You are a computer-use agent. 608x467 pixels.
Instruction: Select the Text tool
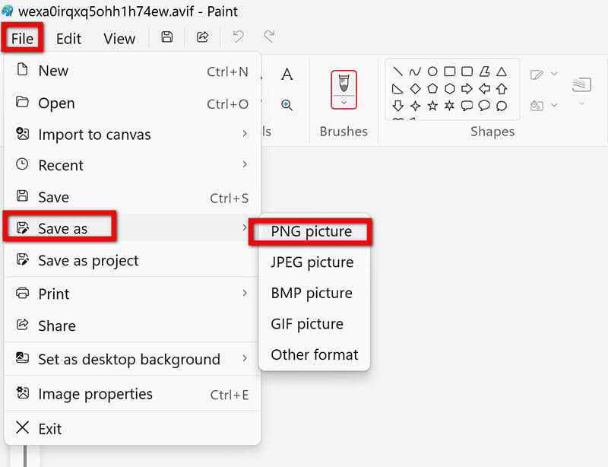coord(287,74)
